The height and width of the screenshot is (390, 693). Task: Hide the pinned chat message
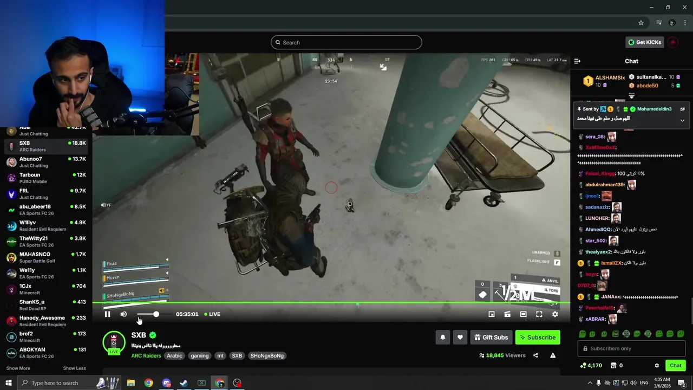point(682,109)
